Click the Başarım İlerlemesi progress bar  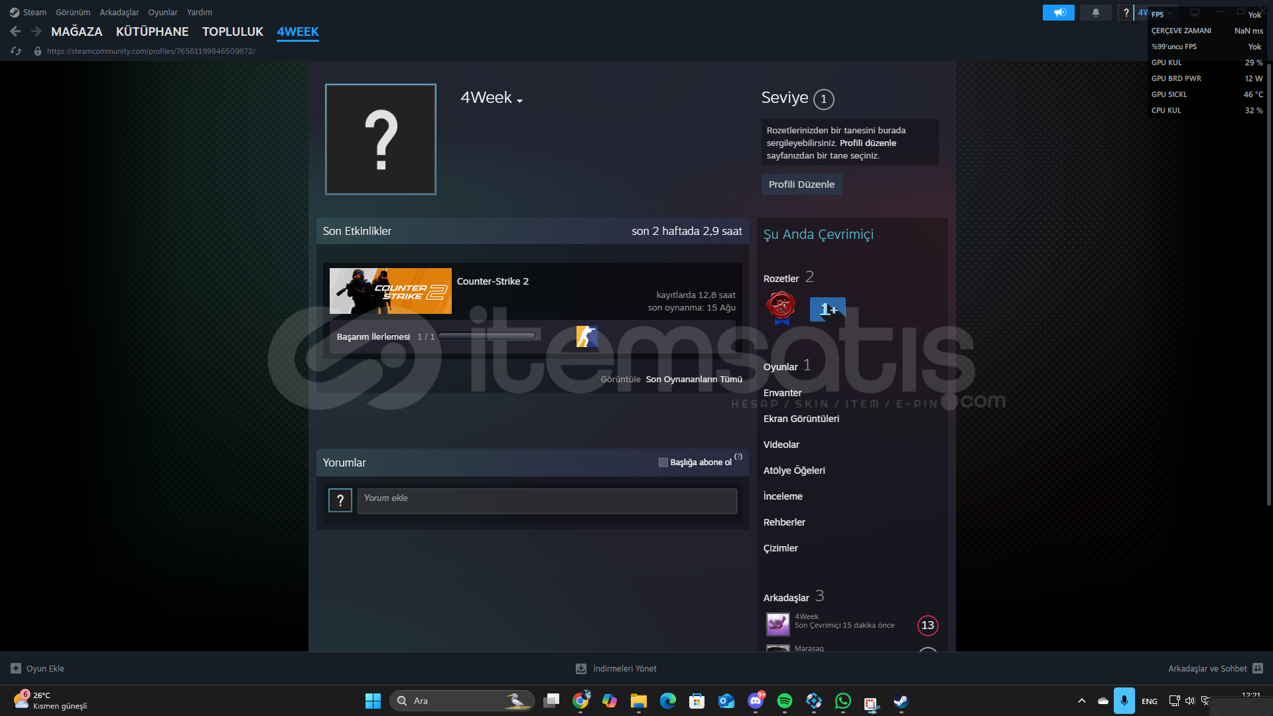(x=487, y=336)
